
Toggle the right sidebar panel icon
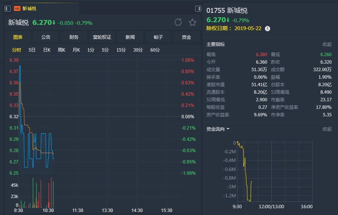pos(198,9)
